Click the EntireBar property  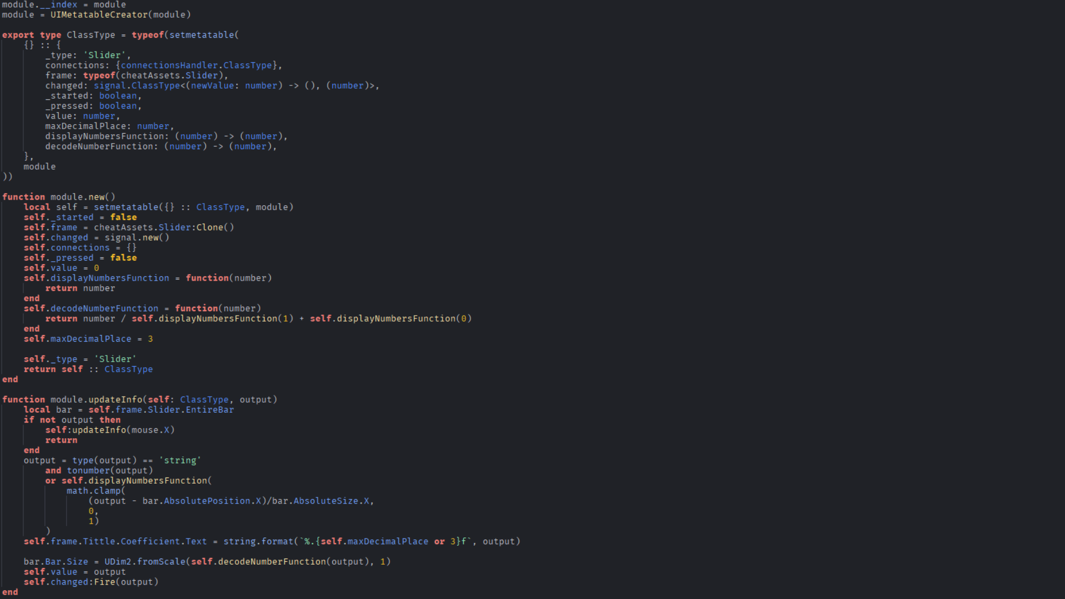pyautogui.click(x=210, y=410)
